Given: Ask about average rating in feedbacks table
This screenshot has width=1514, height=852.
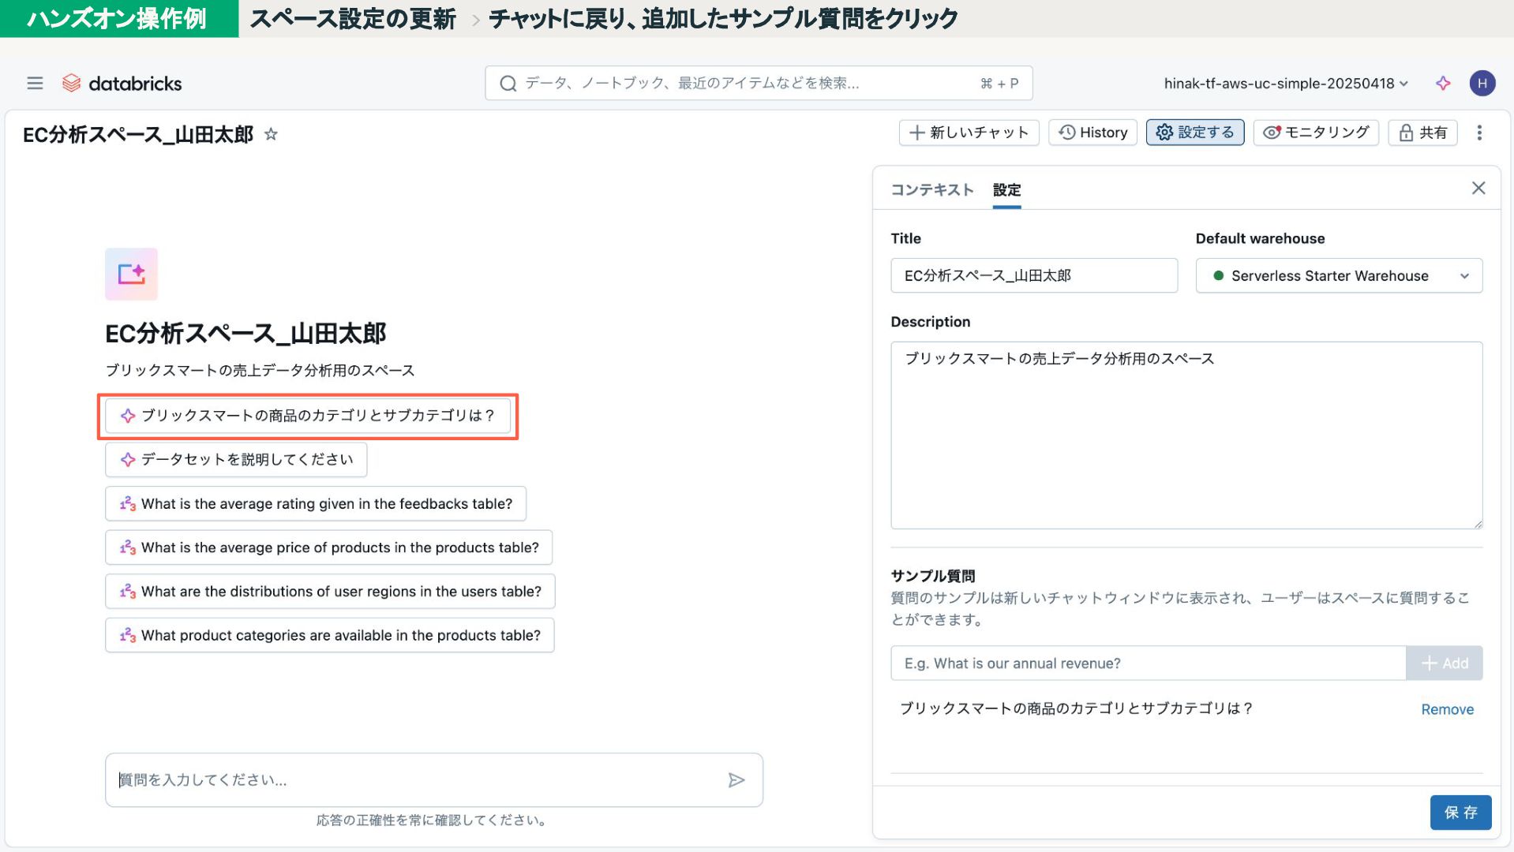Looking at the screenshot, I should (x=316, y=504).
